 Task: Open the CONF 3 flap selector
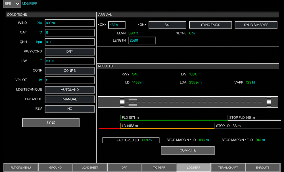[70, 71]
